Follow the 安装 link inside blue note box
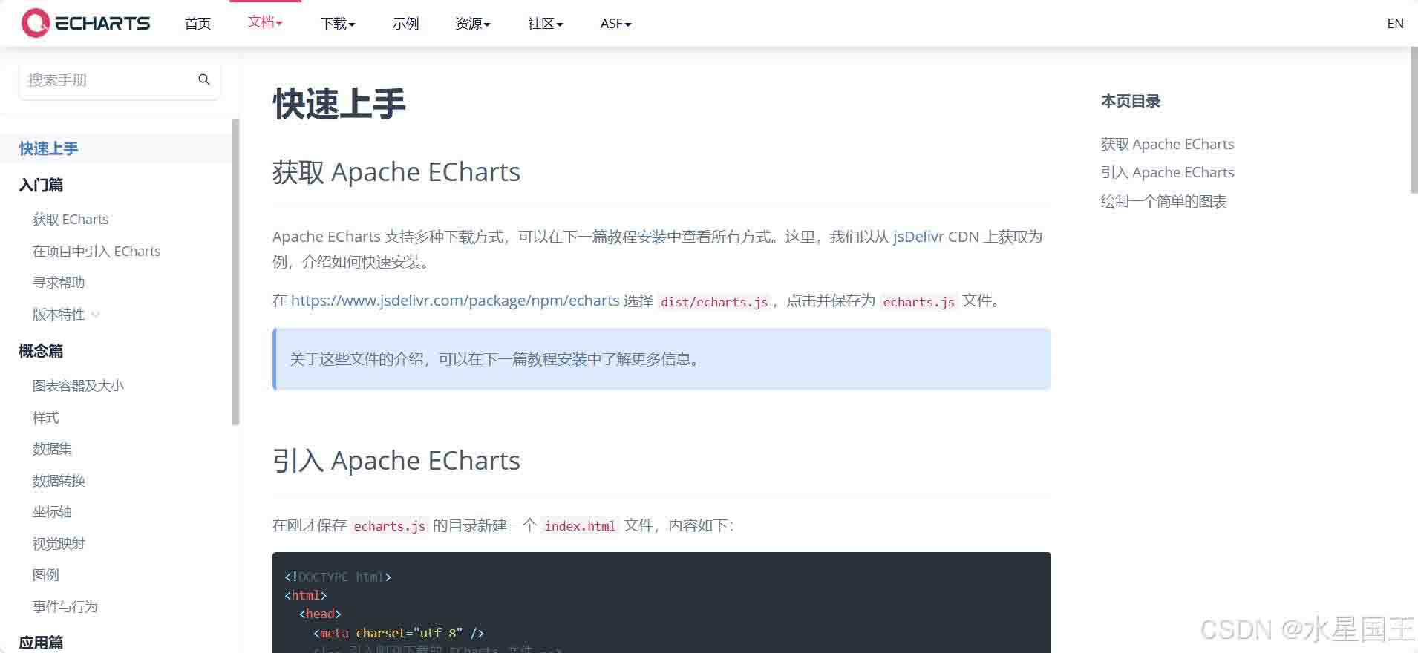 (572, 359)
